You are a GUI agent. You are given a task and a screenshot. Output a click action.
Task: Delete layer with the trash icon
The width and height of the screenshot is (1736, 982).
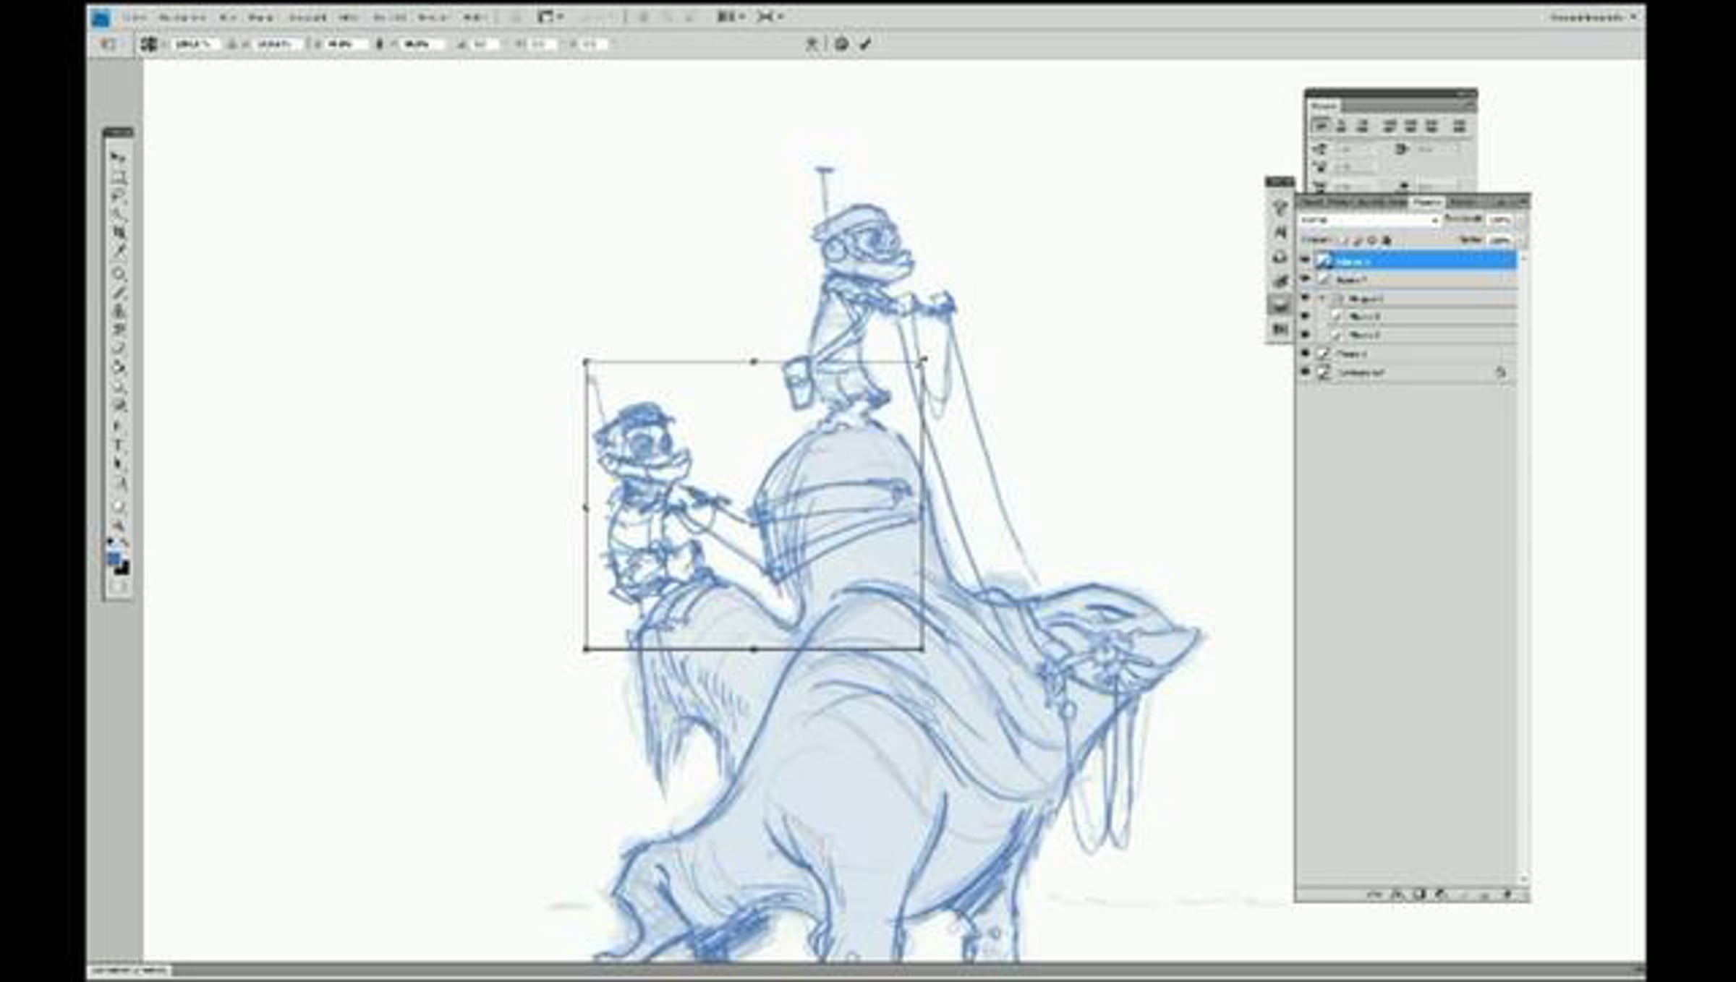(1507, 895)
